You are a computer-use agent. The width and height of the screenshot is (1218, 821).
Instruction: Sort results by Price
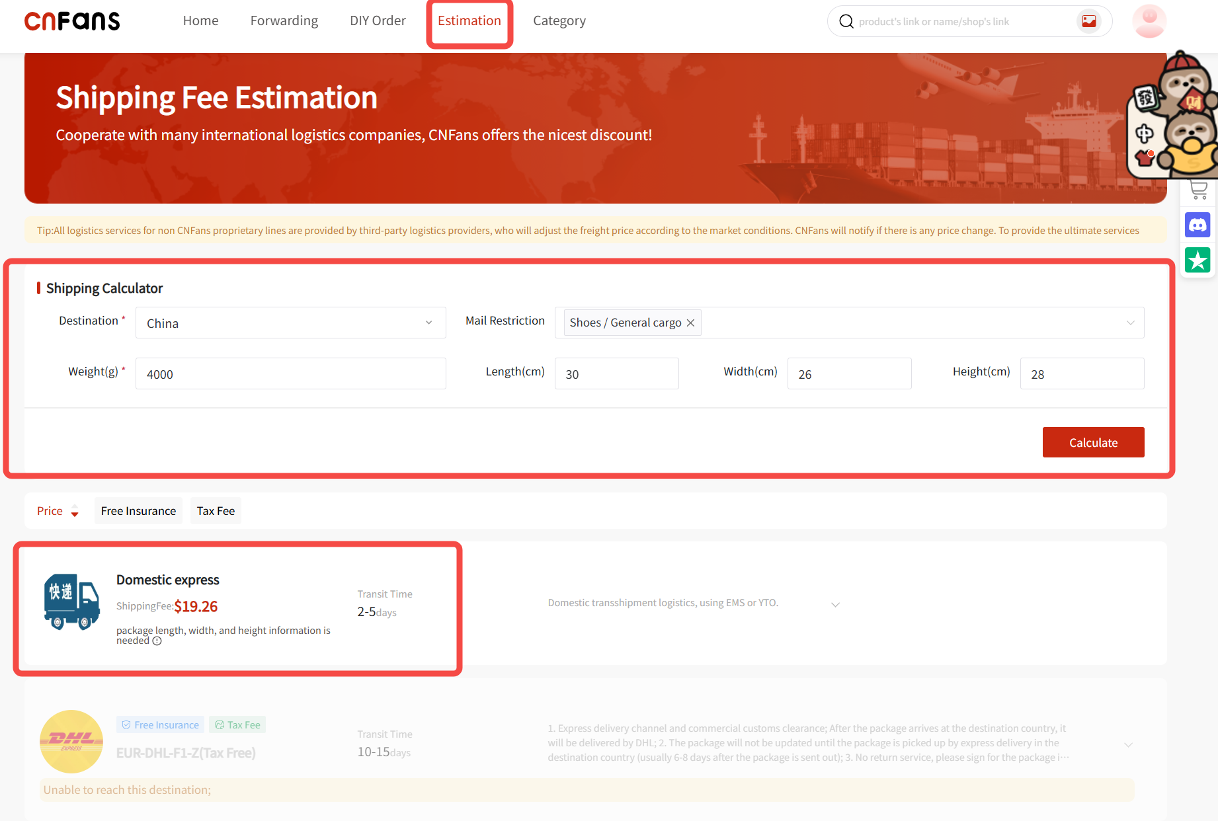coord(58,511)
